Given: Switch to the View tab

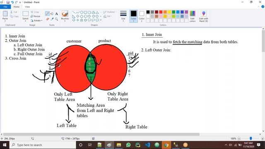Looking at the screenshot, I should tap(27, 7).
